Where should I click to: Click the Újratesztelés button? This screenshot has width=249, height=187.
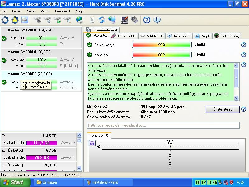(x=223, y=109)
